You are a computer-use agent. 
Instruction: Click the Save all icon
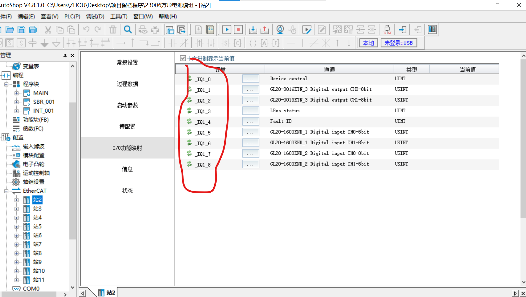[x=33, y=30]
